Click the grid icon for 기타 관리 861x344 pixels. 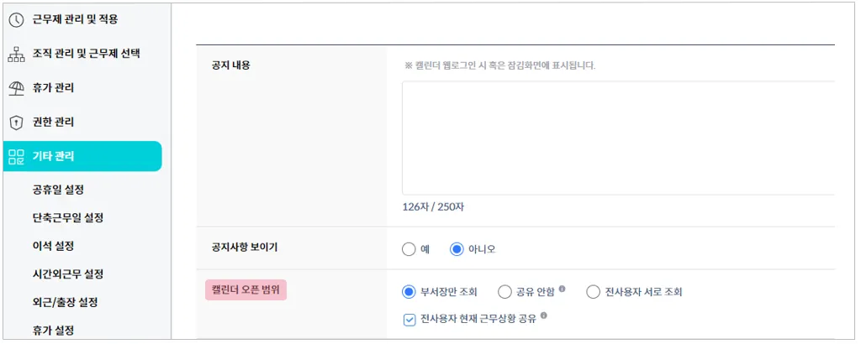(x=16, y=156)
